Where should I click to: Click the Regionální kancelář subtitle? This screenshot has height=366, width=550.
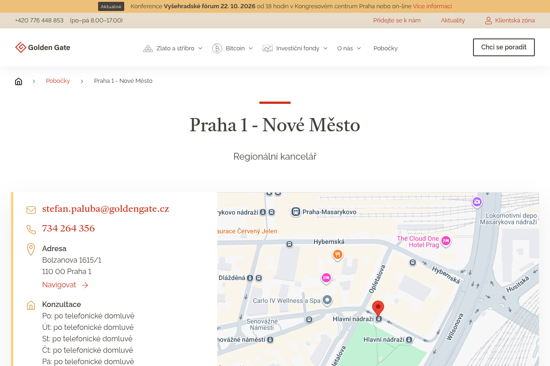click(x=275, y=156)
